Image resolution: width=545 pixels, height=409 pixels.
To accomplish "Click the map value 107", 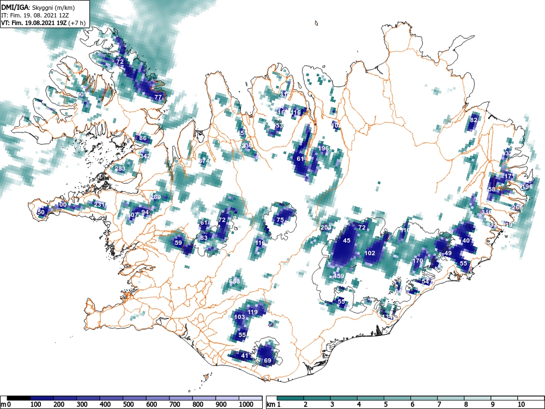I will point(133,215).
